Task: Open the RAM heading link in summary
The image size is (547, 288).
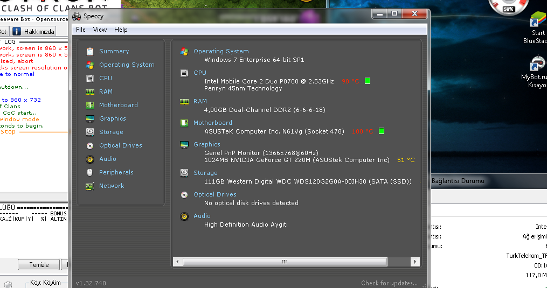Action: coord(200,101)
